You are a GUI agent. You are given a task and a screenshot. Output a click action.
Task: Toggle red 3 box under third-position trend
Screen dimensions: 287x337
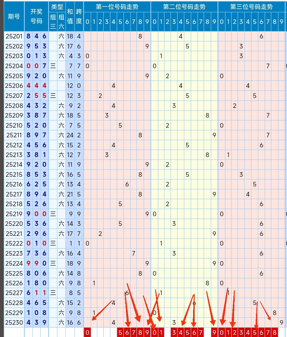tap(241, 332)
